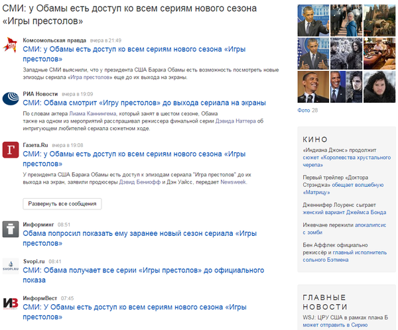Viewport: 398px width, 330px height.
Task: Click the Informing gray logo icon
Action: coord(11,229)
